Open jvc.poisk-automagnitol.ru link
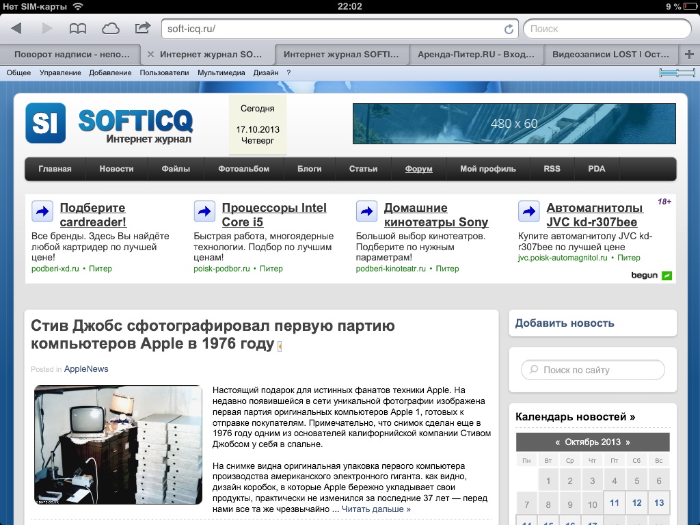This screenshot has height=525, width=700. coord(563,258)
